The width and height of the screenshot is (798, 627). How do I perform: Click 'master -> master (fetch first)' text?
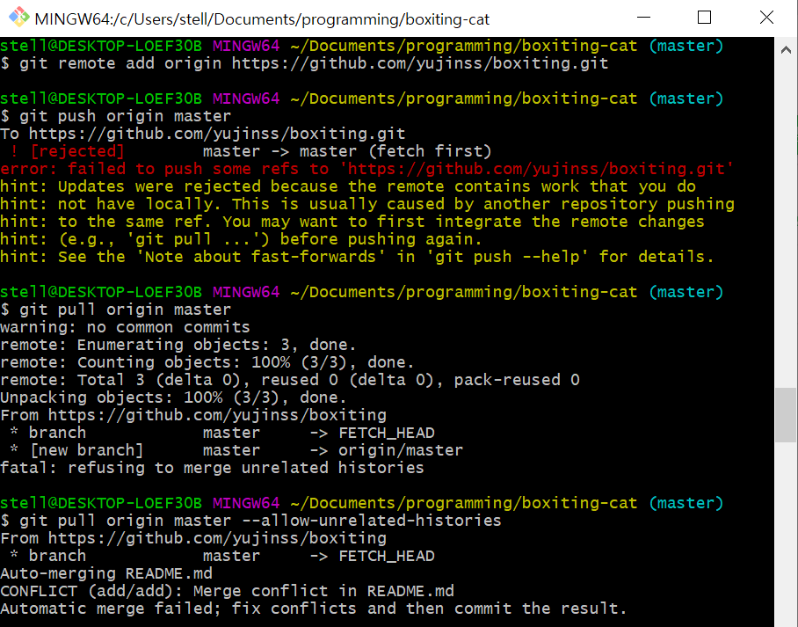point(347,151)
